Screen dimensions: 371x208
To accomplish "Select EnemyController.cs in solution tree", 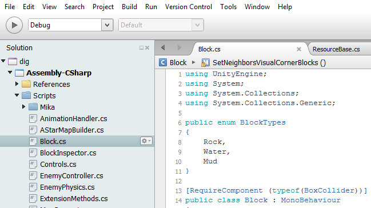I will coord(71,176).
